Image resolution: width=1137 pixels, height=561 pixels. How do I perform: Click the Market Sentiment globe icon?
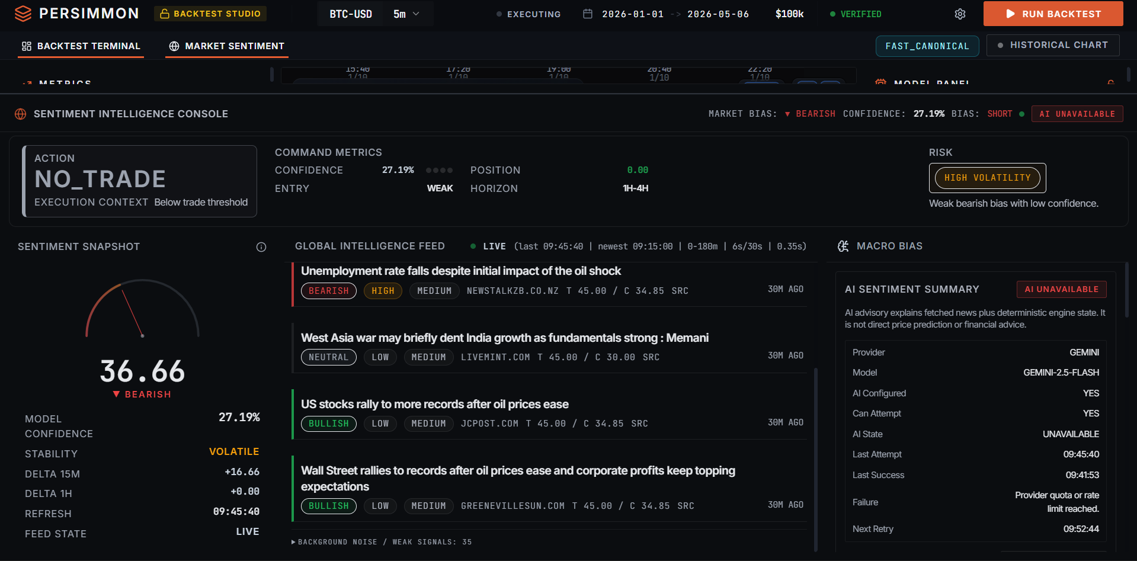(174, 46)
